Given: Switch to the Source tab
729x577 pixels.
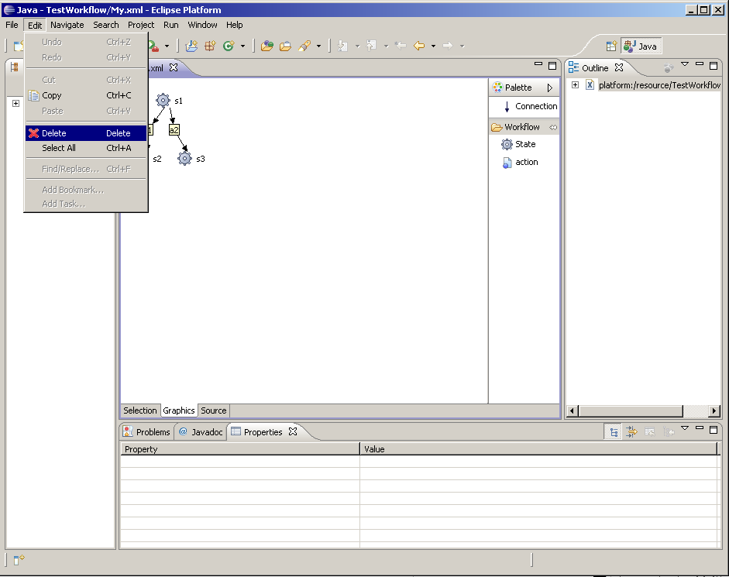Looking at the screenshot, I should 214,410.
